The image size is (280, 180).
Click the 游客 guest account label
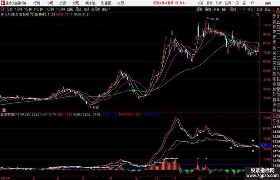[x=268, y=3]
